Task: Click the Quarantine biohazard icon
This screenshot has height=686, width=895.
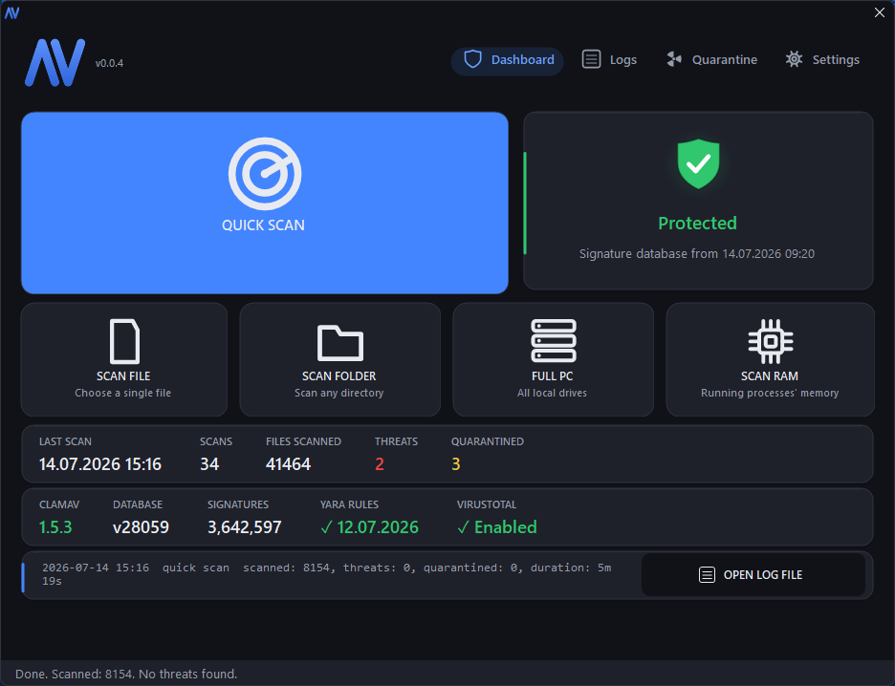Action: pyautogui.click(x=674, y=59)
